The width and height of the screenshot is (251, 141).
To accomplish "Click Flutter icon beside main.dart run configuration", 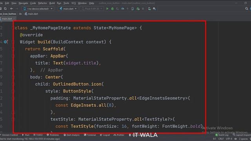I will point(61,9).
